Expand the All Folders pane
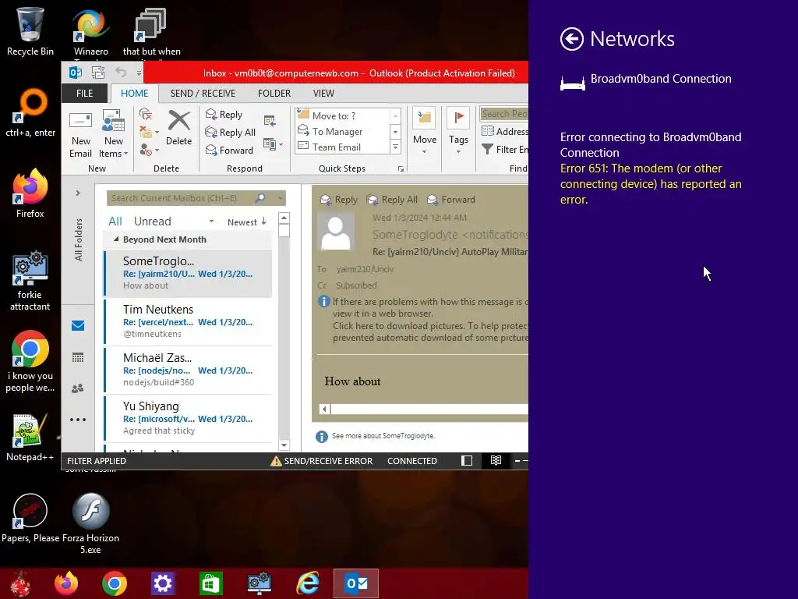This screenshot has width=798, height=599. tap(78, 193)
